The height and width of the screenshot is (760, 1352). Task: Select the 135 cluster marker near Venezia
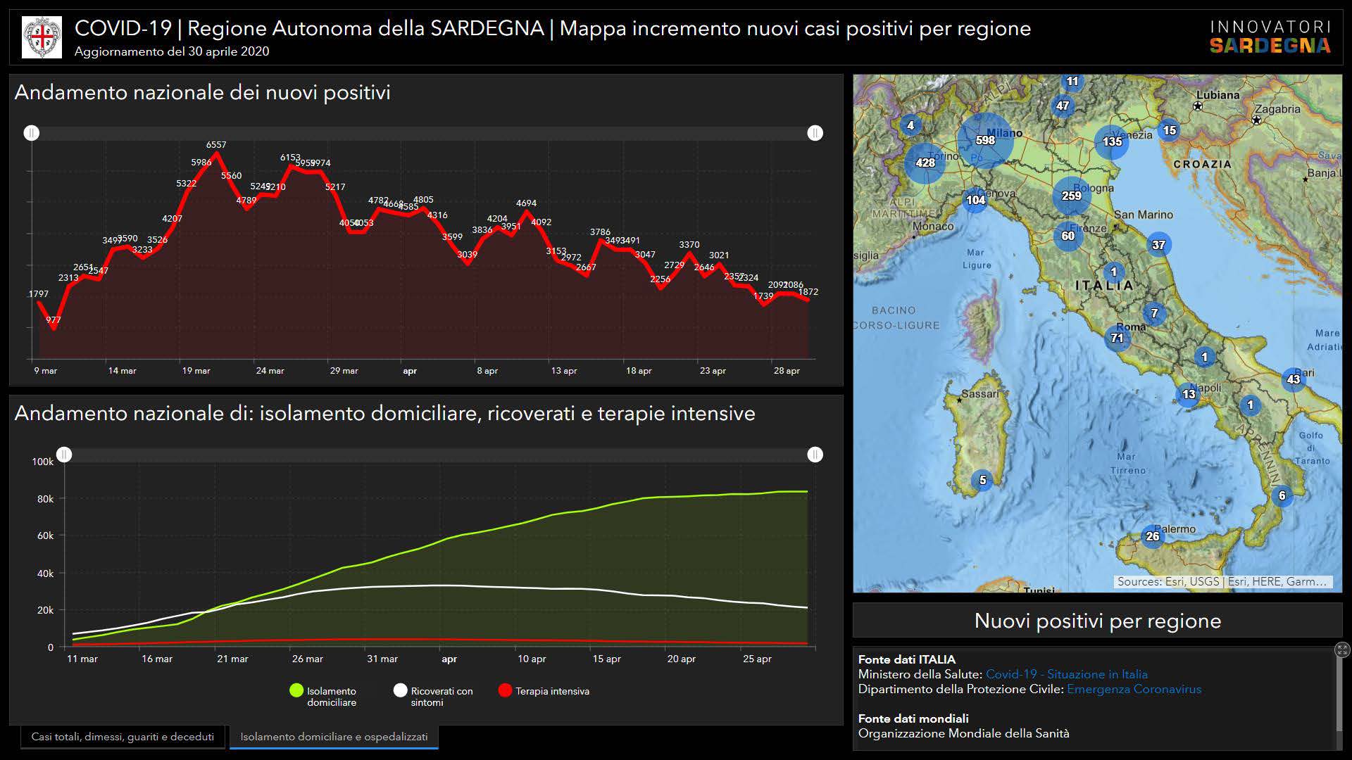[1112, 141]
